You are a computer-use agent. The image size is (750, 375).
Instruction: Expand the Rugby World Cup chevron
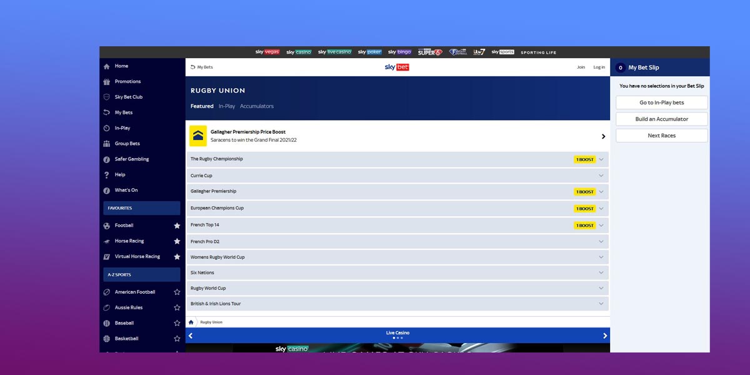(x=601, y=288)
